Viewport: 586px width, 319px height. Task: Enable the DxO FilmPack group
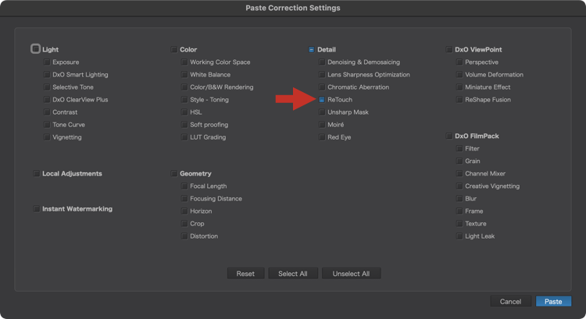pyautogui.click(x=448, y=136)
